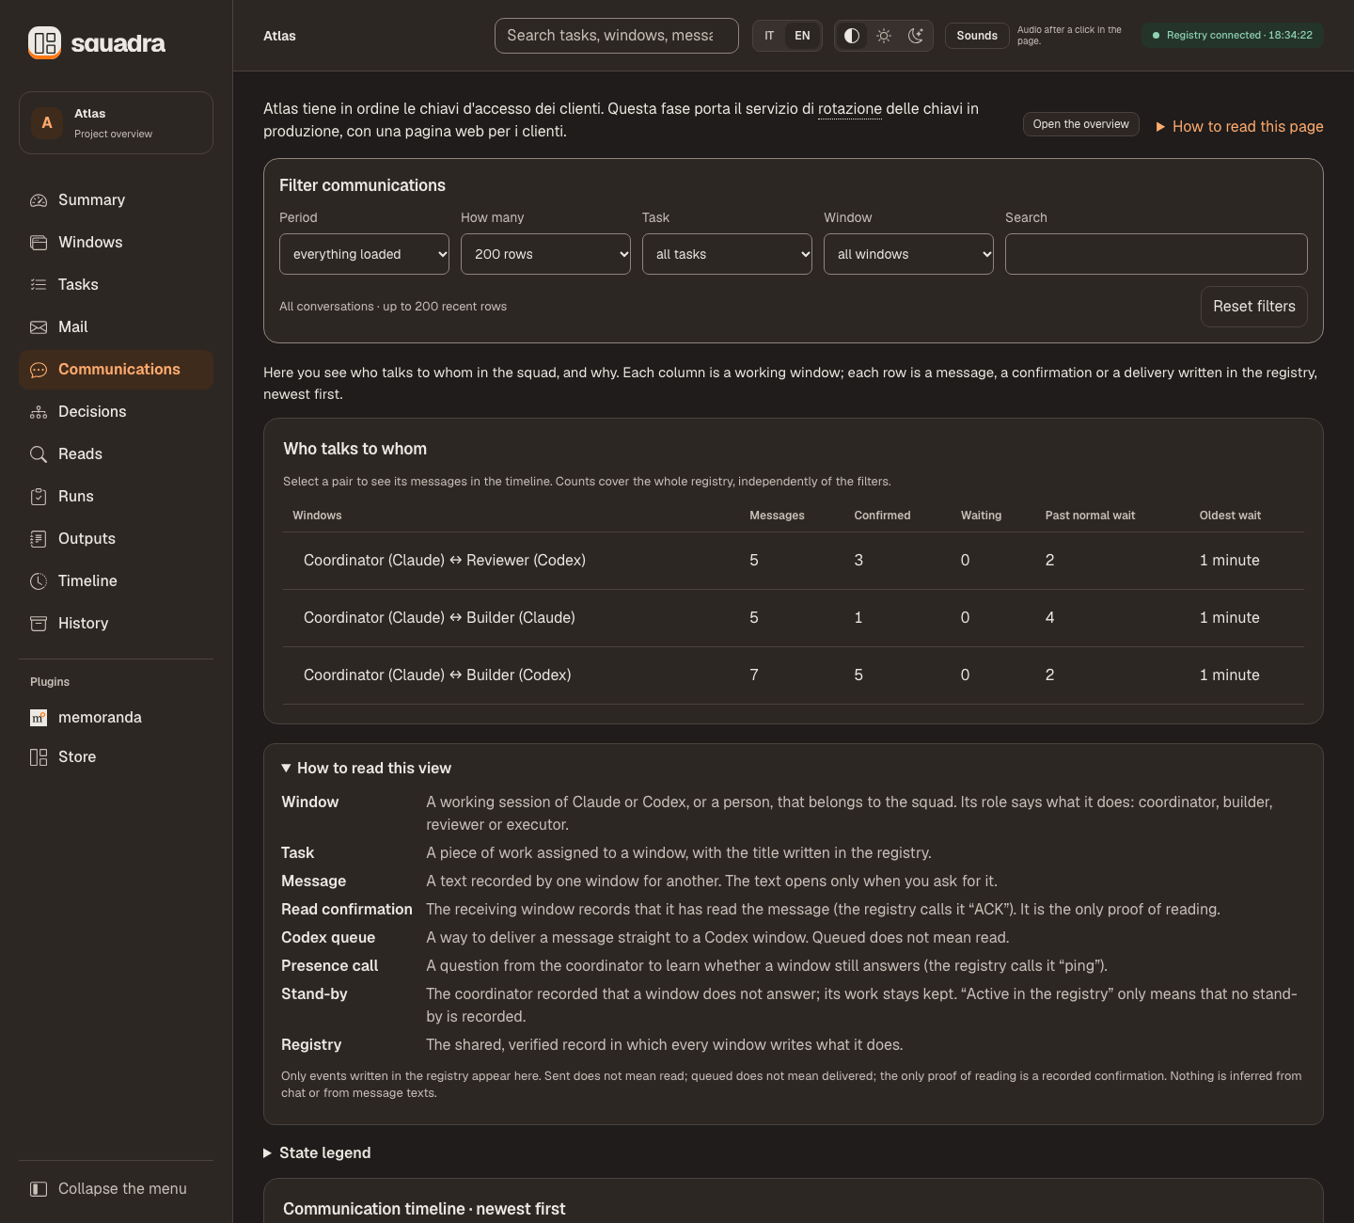This screenshot has height=1223, width=1354.
Task: Click the Atlas project avatar
Action: pos(47,123)
